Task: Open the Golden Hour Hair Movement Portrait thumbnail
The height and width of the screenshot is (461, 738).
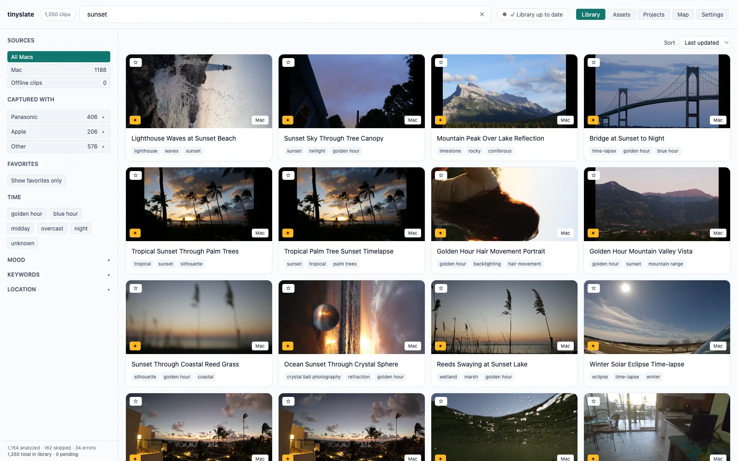Action: pos(504,204)
